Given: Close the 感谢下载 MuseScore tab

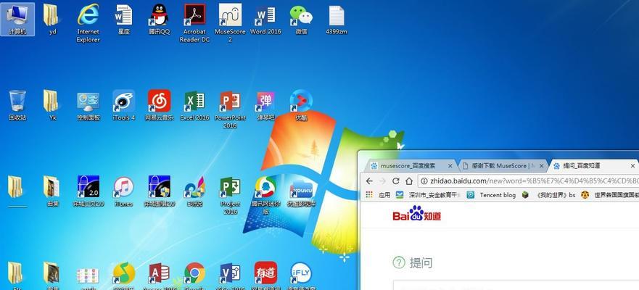Looking at the screenshot, I should [x=542, y=166].
